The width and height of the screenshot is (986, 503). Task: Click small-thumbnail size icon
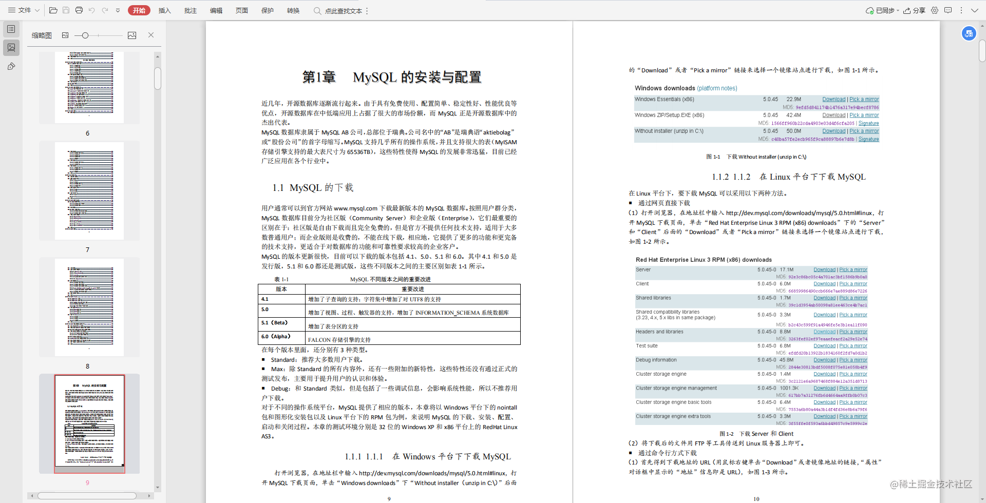point(65,35)
